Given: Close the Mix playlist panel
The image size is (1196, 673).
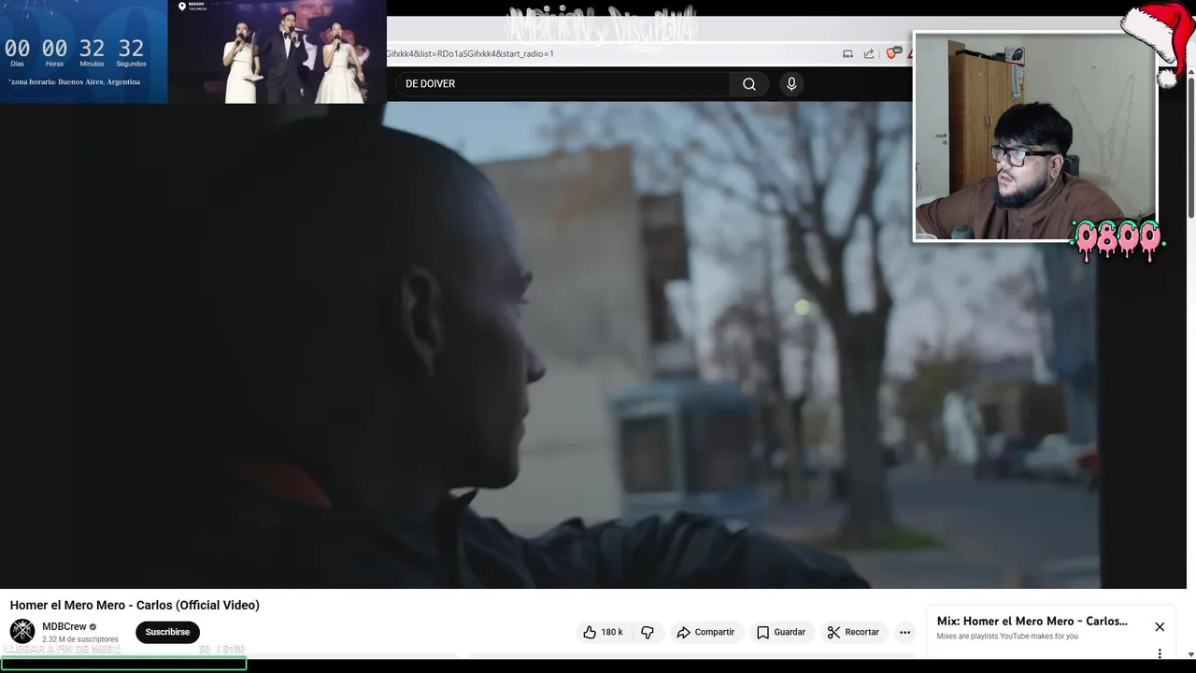Looking at the screenshot, I should (x=1160, y=626).
